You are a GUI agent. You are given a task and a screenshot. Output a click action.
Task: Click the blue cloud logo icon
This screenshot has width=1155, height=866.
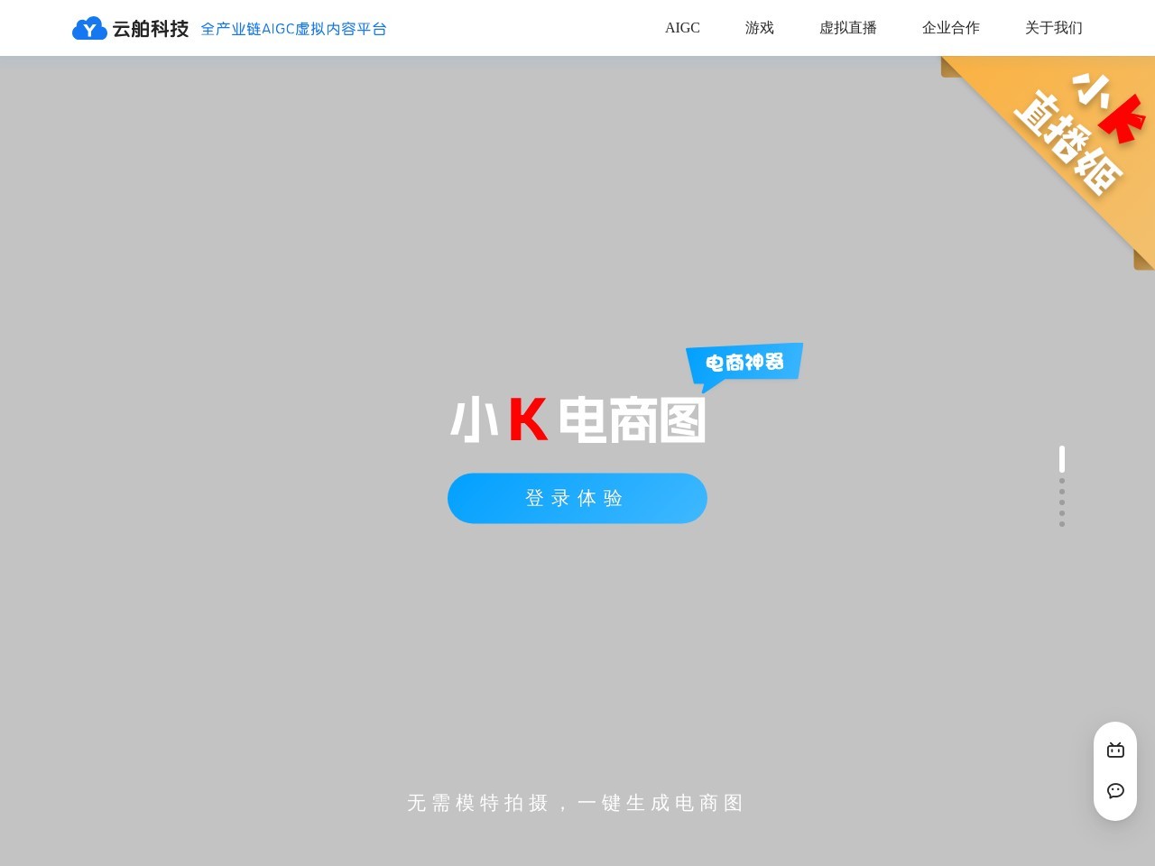pos(88,28)
